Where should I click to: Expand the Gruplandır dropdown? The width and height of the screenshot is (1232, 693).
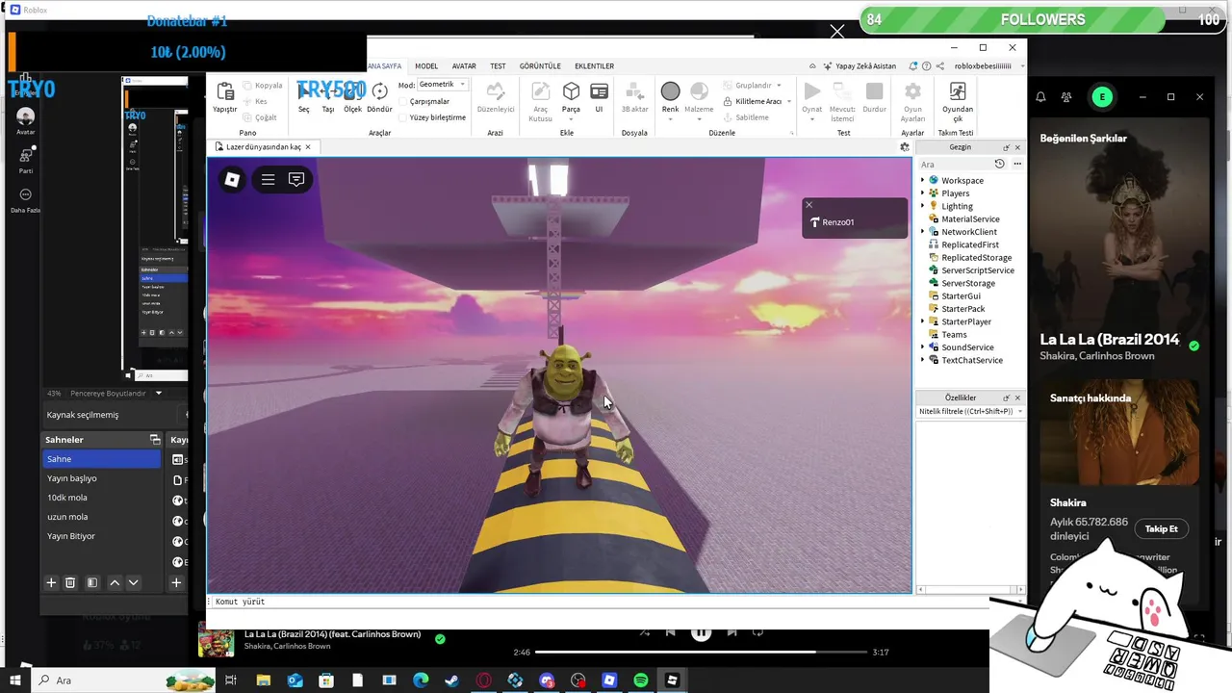tap(779, 86)
